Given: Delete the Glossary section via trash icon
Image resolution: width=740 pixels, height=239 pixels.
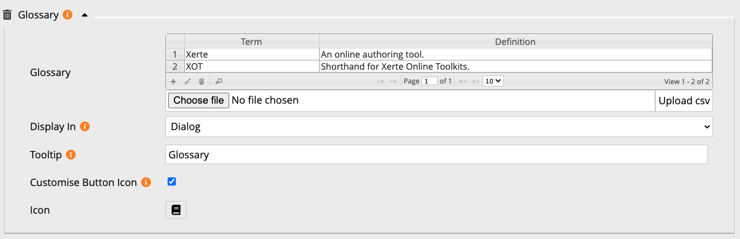Looking at the screenshot, I should click(x=7, y=15).
